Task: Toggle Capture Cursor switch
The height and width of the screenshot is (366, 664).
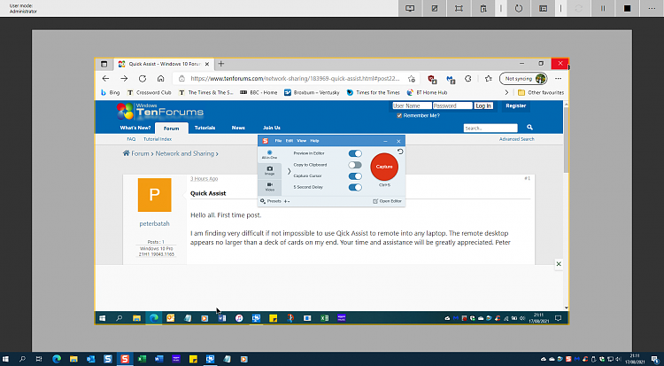Action: click(x=355, y=176)
